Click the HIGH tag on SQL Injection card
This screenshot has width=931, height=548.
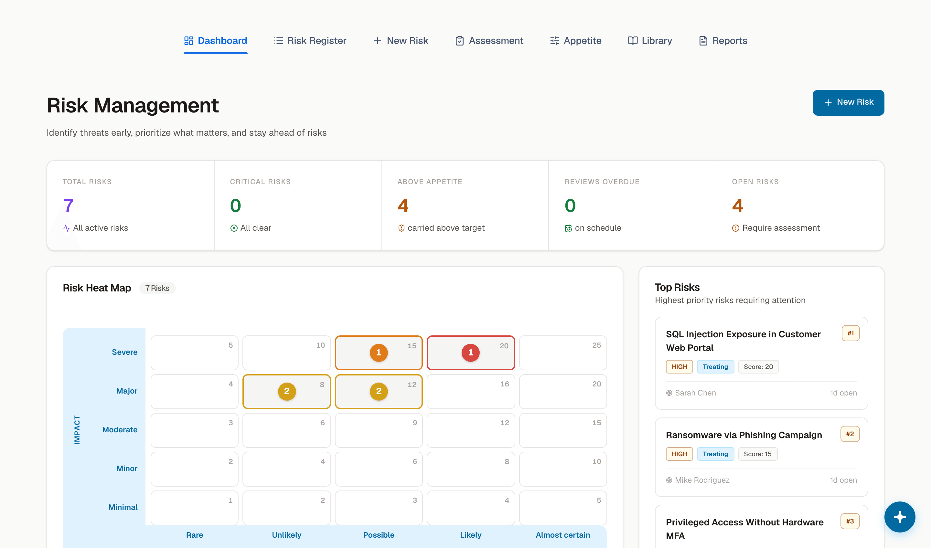coord(679,367)
